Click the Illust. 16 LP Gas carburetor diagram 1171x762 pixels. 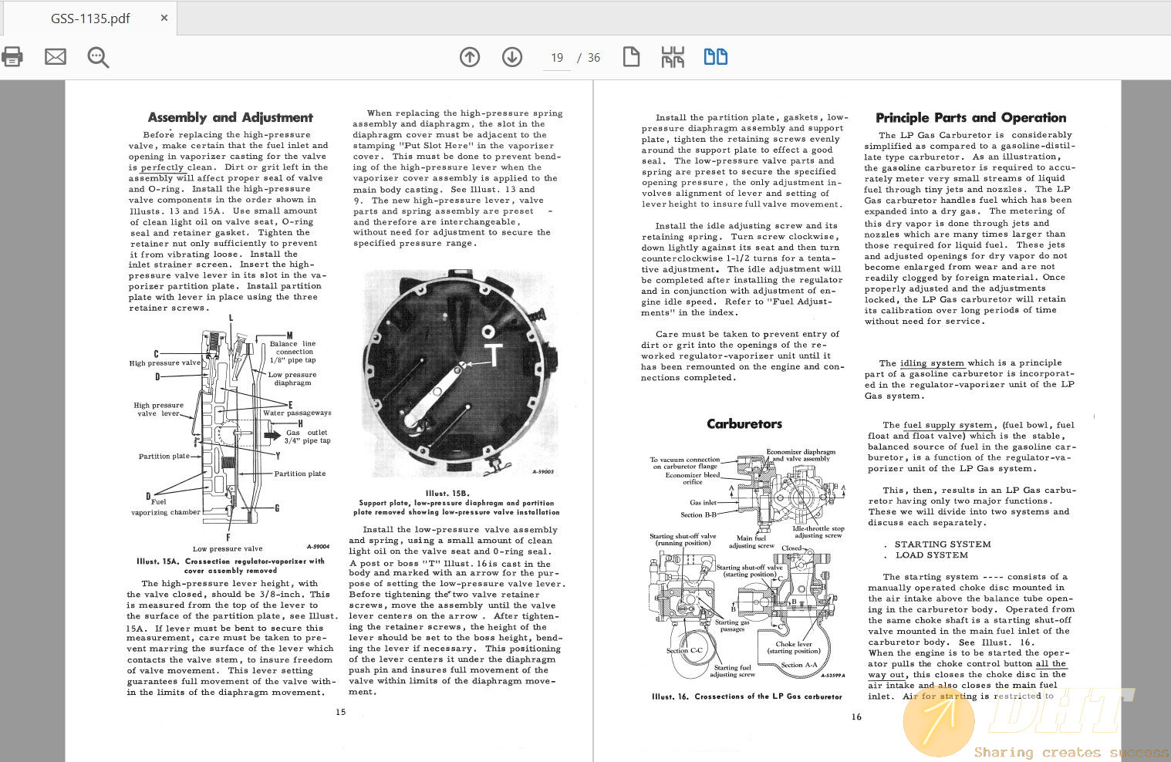[x=747, y=567]
